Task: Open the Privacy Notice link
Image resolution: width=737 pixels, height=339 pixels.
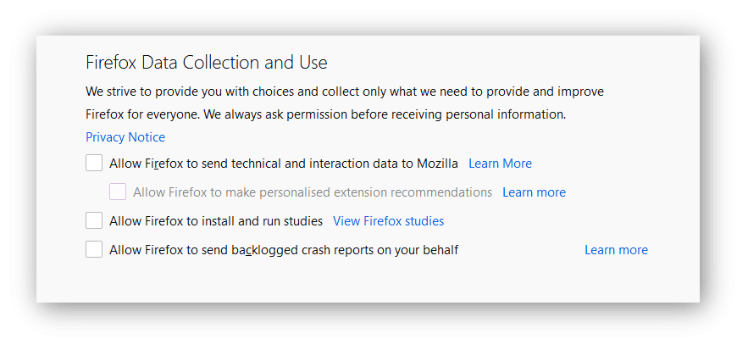Action: pyautogui.click(x=125, y=137)
